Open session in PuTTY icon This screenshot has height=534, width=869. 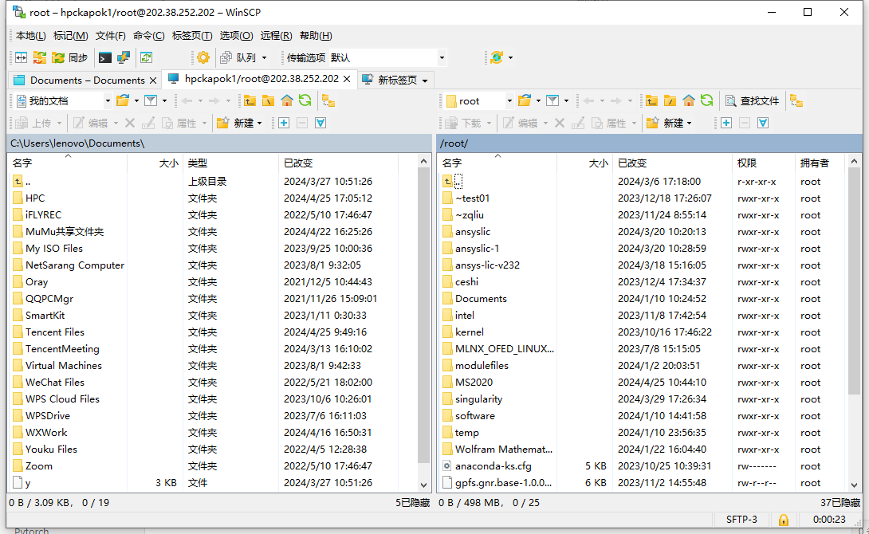[123, 57]
